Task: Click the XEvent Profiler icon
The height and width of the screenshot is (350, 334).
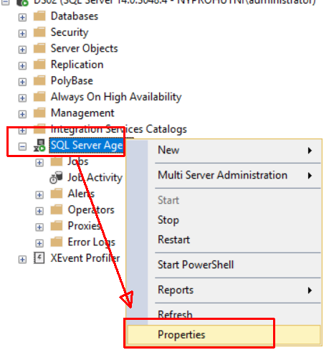Action: [39, 258]
